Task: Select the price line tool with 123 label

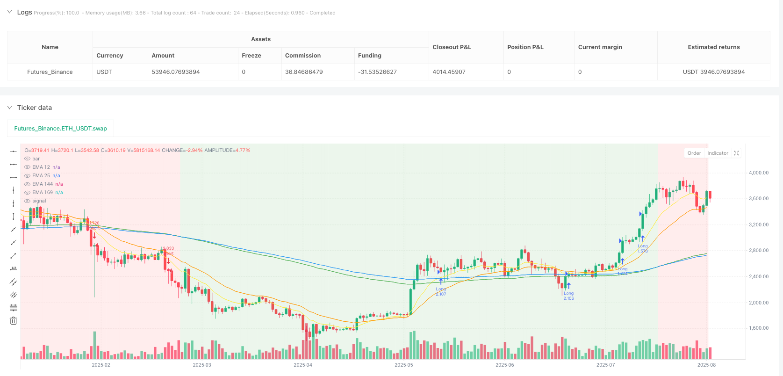Action: pos(14,268)
